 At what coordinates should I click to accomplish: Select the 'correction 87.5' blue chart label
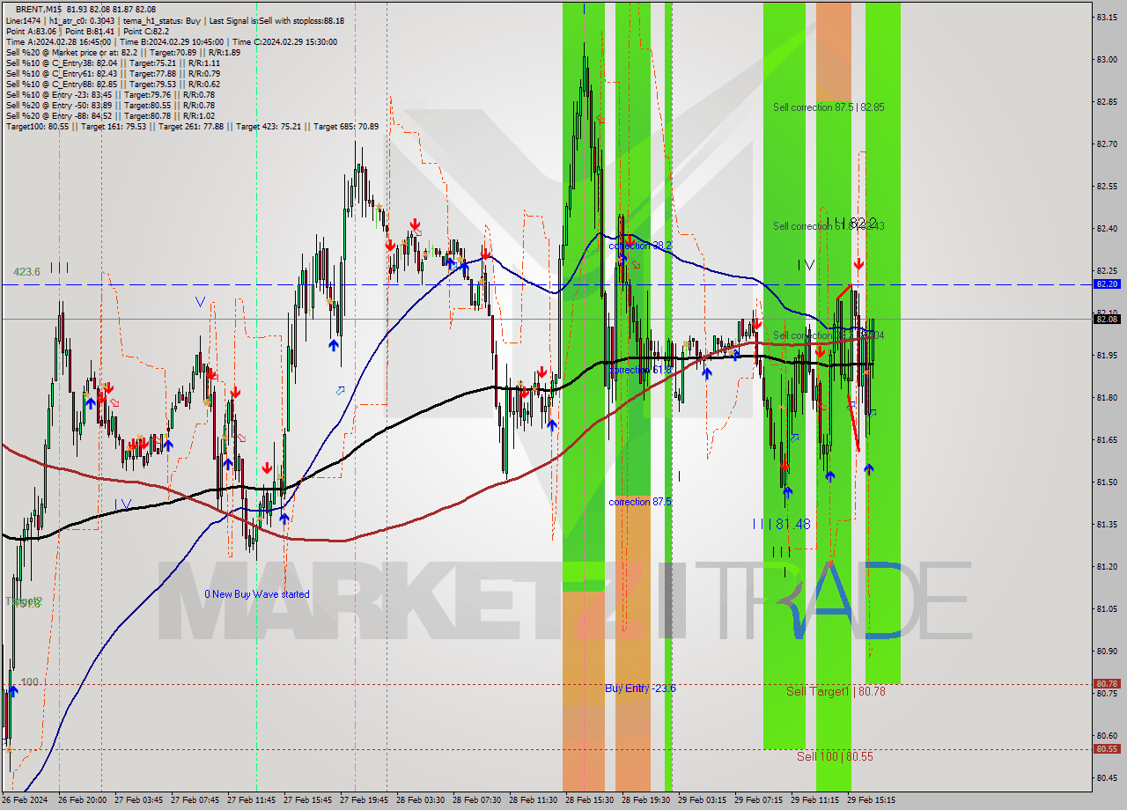click(x=640, y=502)
